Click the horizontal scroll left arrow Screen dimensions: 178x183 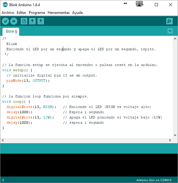click(x=3, y=140)
